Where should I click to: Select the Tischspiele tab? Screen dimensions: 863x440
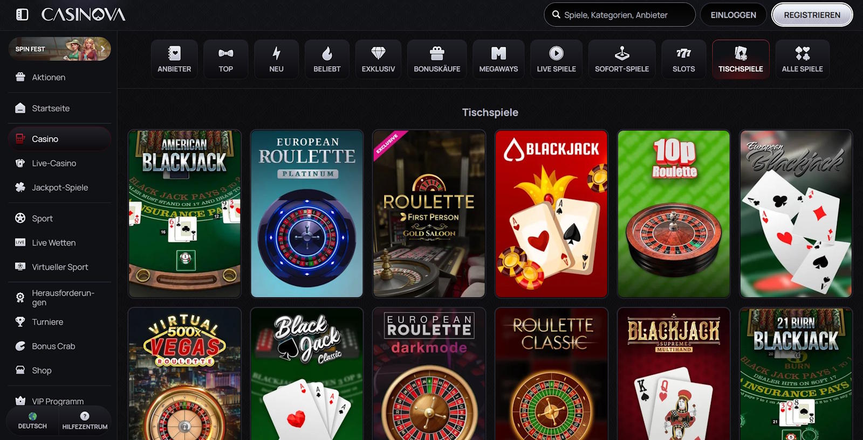click(x=741, y=59)
